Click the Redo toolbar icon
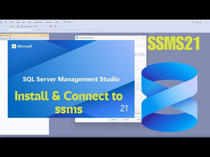 click(45, 26)
